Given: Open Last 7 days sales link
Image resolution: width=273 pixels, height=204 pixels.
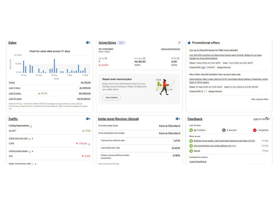Looking at the screenshot, I should click(x=14, y=88).
